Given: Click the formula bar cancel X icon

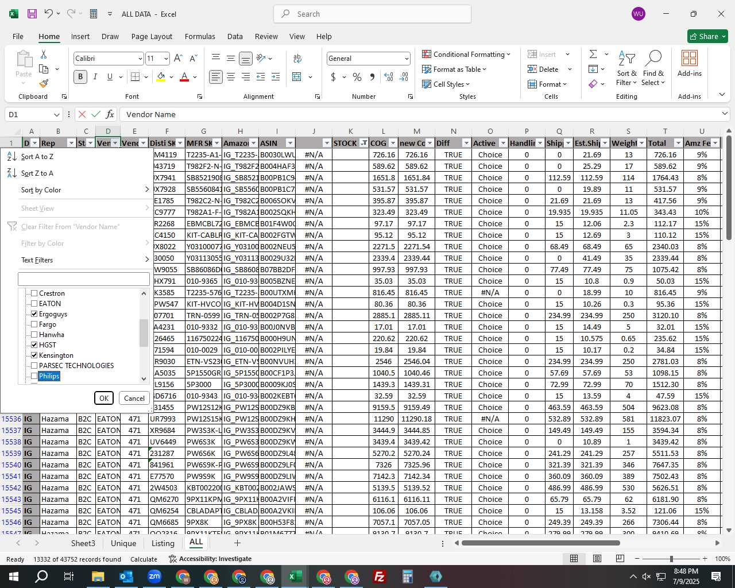Looking at the screenshot, I should coord(82,114).
